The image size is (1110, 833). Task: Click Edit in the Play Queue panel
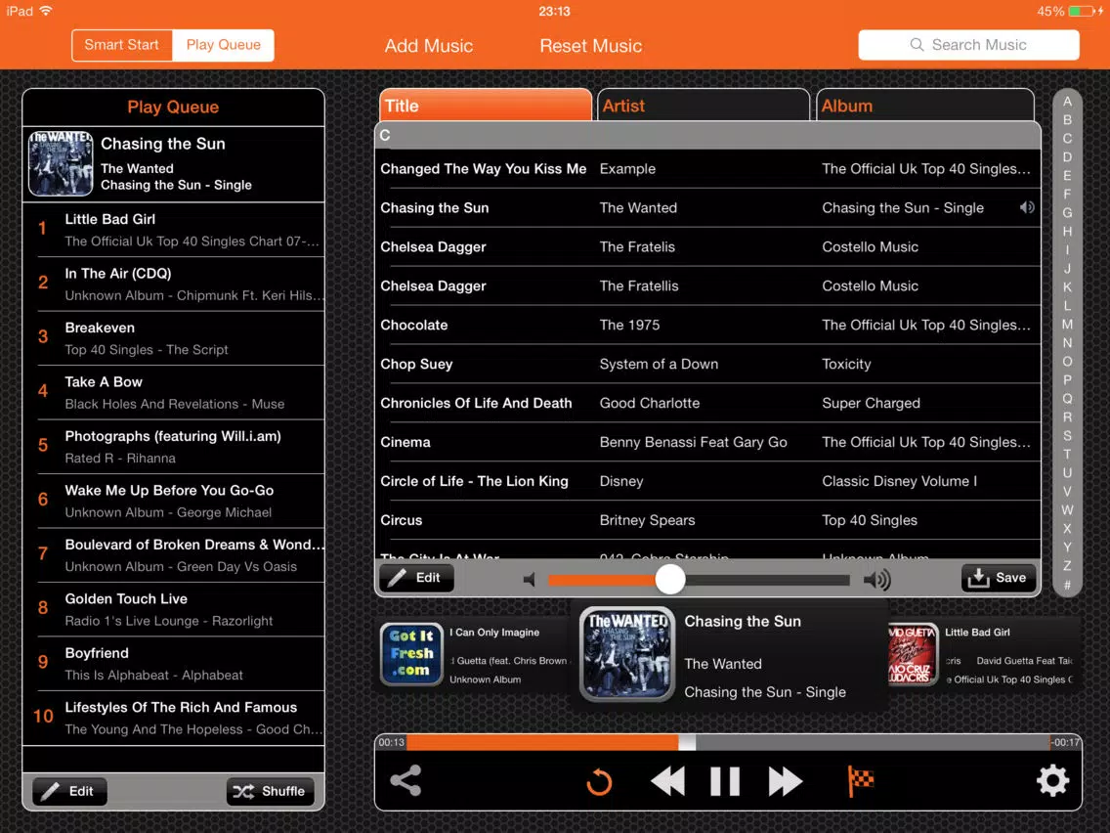click(70, 791)
